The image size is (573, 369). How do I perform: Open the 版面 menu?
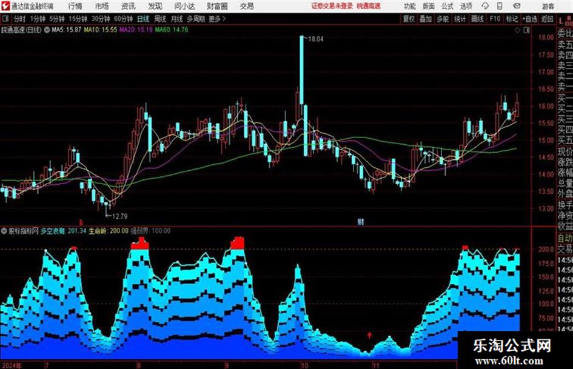coord(429,7)
